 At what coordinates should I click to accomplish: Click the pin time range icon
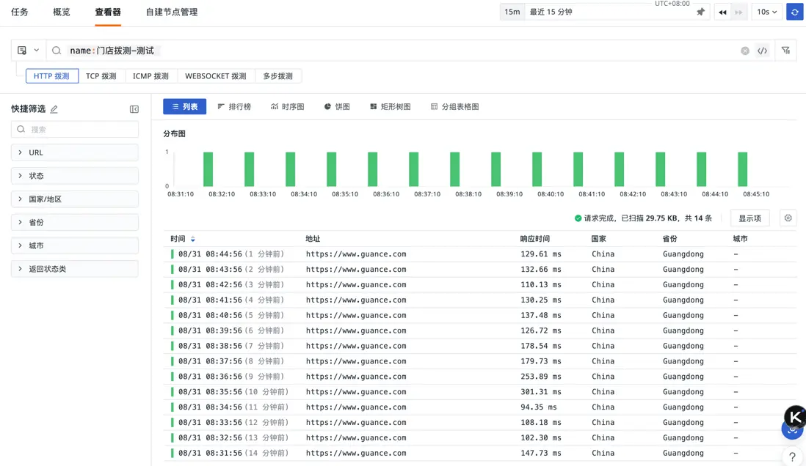(700, 12)
